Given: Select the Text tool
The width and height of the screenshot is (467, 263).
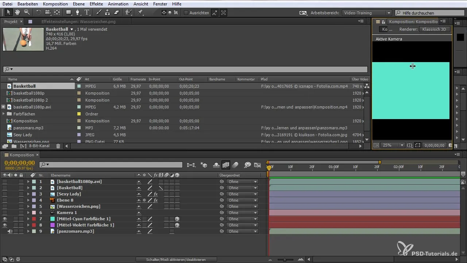Looking at the screenshot, I should point(87,12).
